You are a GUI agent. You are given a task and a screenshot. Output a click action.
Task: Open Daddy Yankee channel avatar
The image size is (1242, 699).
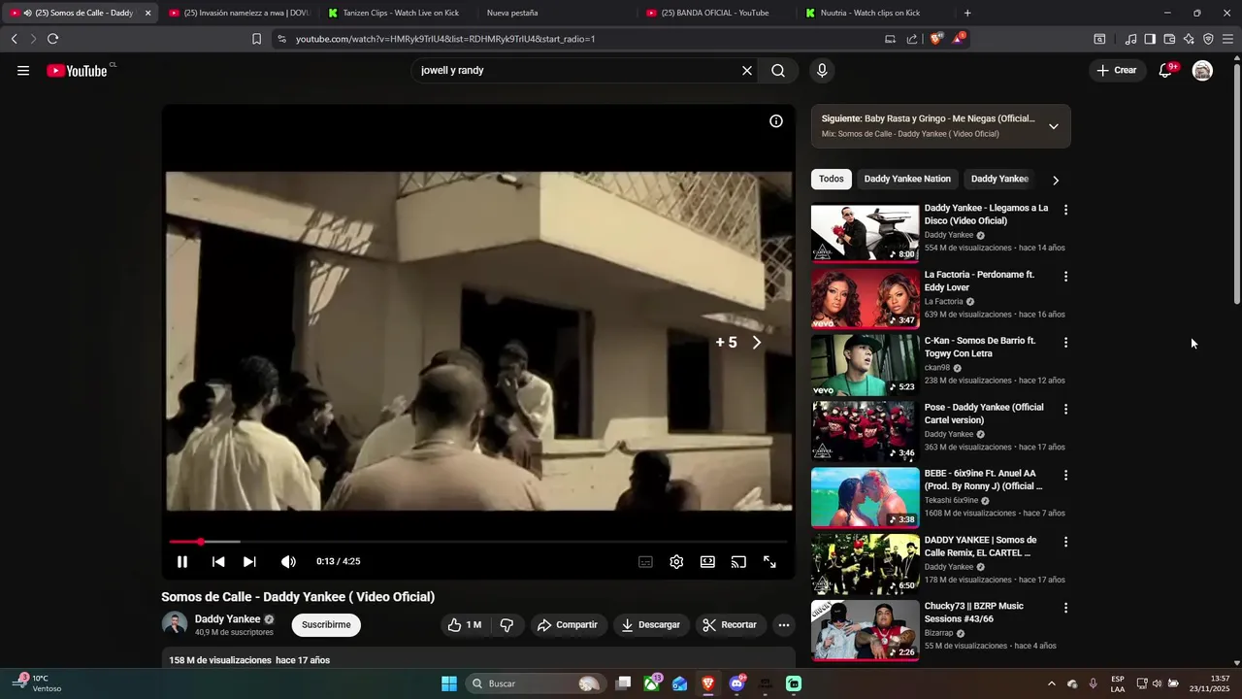[175, 624]
